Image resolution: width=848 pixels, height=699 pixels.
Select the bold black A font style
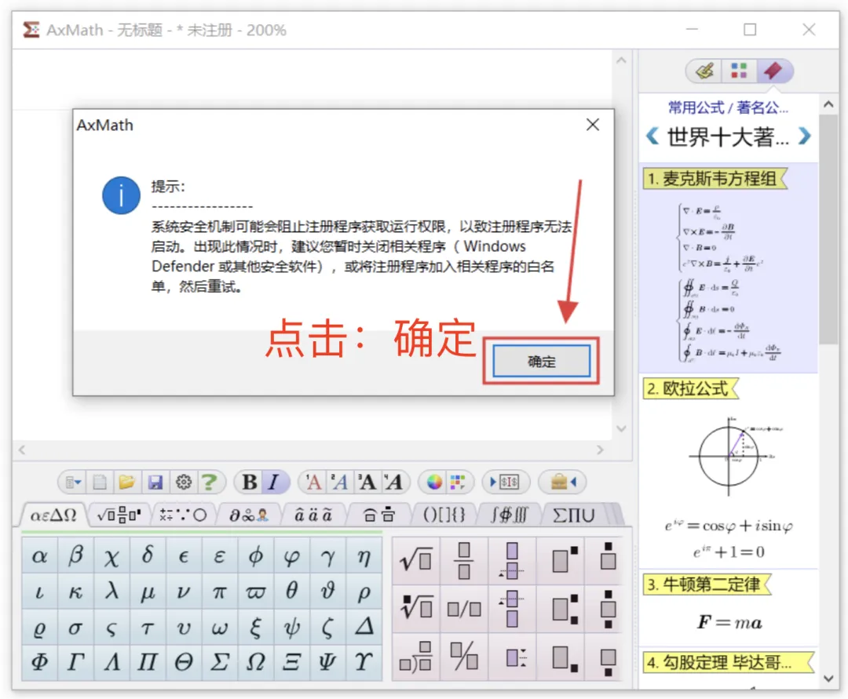click(x=367, y=482)
